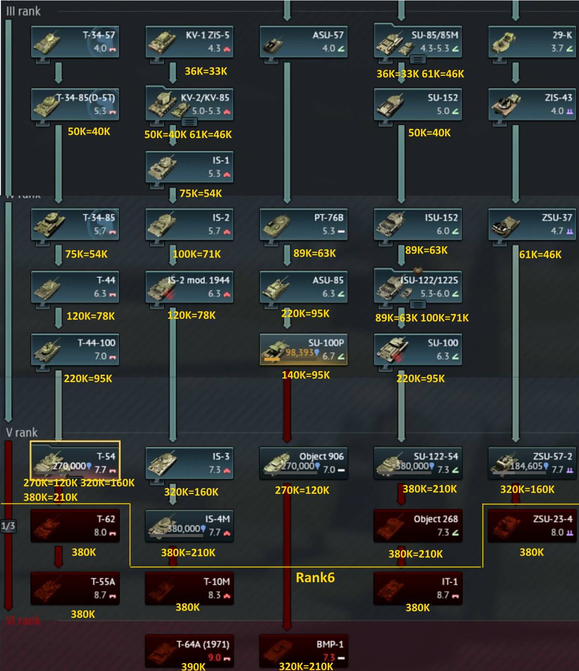The image size is (579, 671).
Task: Select the locked IT-1 missile tank
Action: [418, 588]
